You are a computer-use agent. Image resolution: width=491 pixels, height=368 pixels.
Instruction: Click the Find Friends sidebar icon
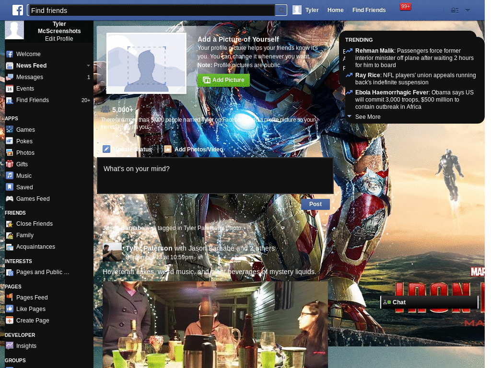coord(10,101)
